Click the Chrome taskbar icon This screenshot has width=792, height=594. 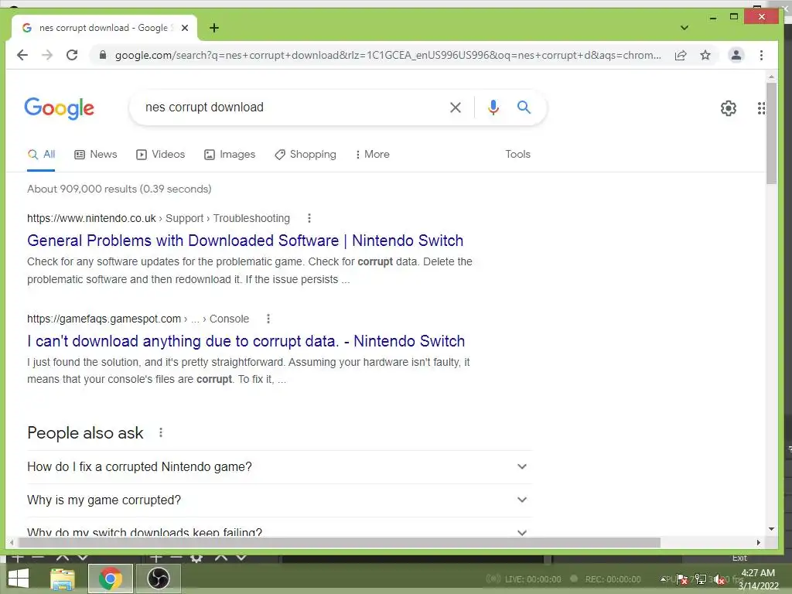click(x=110, y=579)
